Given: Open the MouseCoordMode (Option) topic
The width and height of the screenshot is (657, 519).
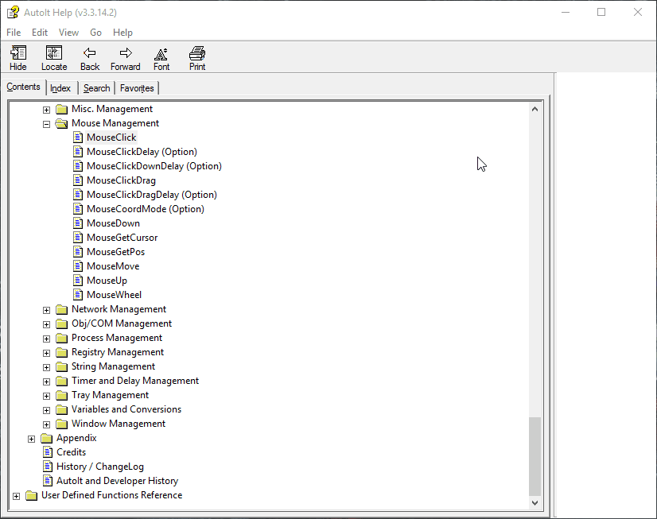Looking at the screenshot, I should pyautogui.click(x=146, y=209).
